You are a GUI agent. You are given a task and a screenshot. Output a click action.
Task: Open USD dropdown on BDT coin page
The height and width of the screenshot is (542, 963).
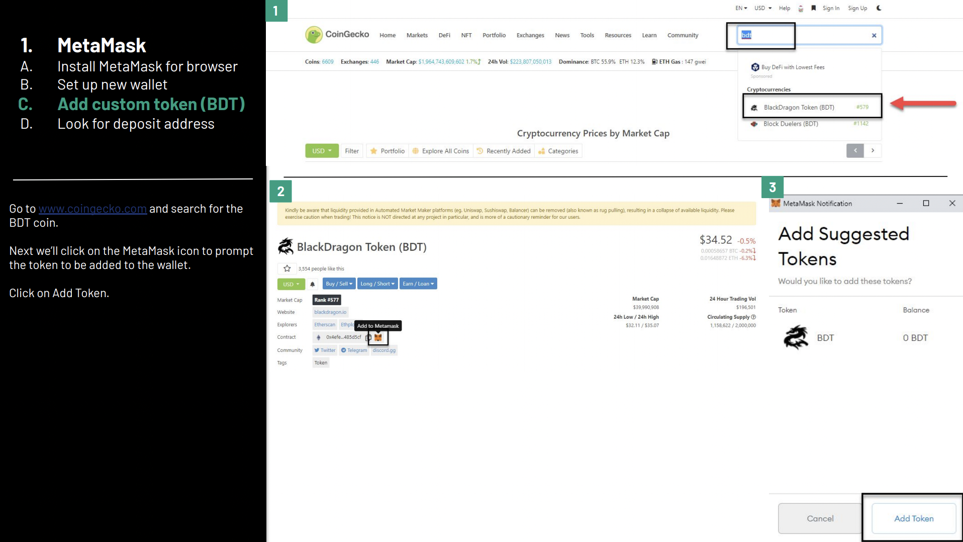coord(291,284)
